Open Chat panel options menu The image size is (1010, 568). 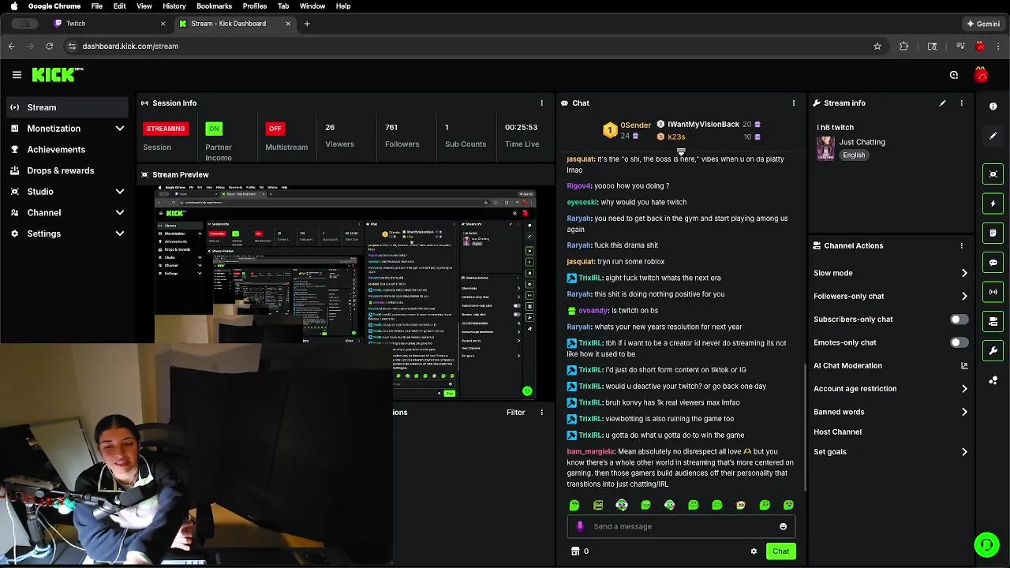coord(793,103)
